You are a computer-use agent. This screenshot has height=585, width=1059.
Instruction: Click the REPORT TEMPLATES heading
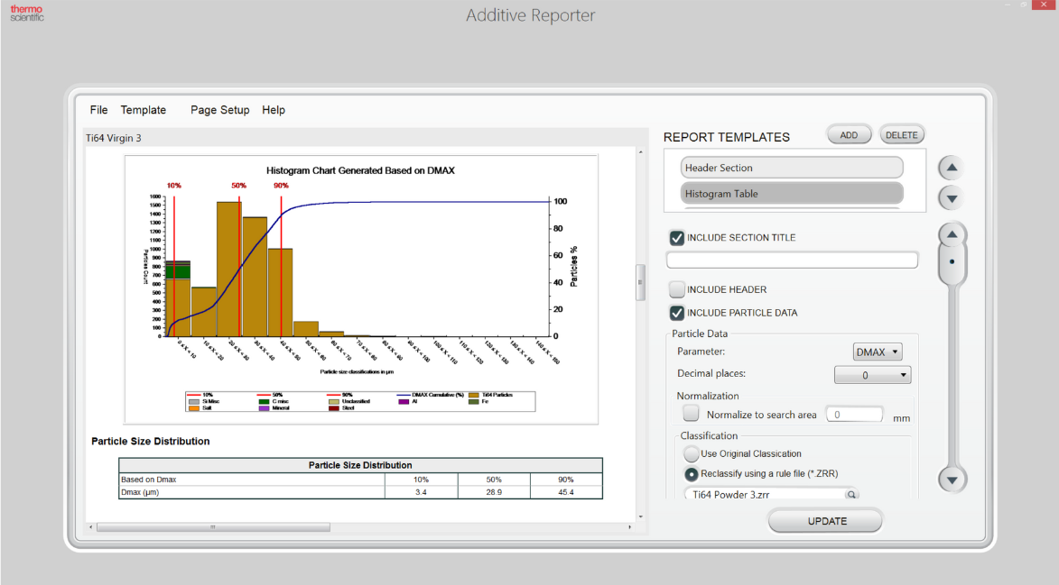[x=726, y=138]
